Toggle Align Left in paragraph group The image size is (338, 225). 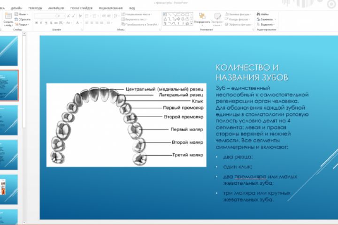point(87,23)
